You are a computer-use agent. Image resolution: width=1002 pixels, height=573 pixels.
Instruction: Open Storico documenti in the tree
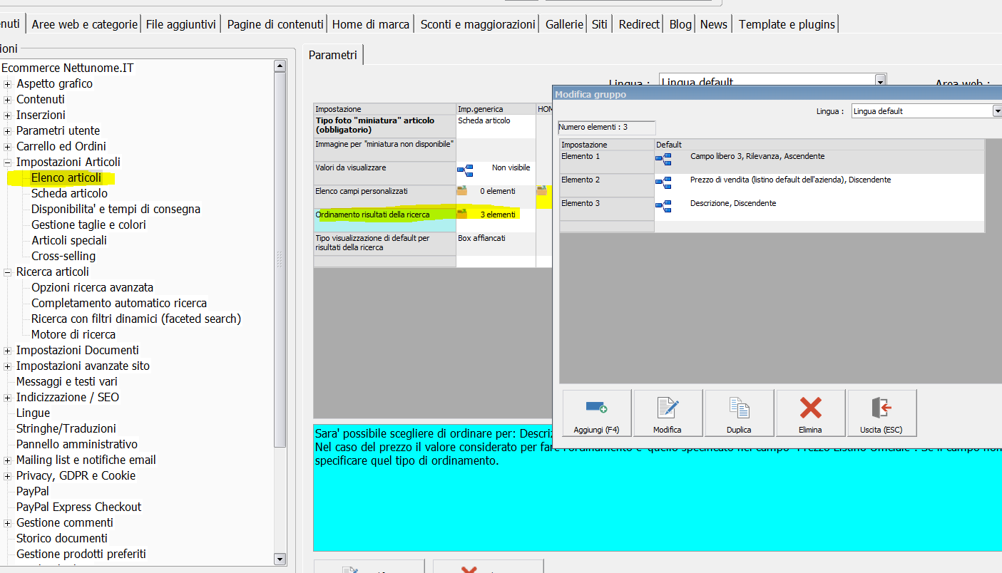tap(62, 539)
